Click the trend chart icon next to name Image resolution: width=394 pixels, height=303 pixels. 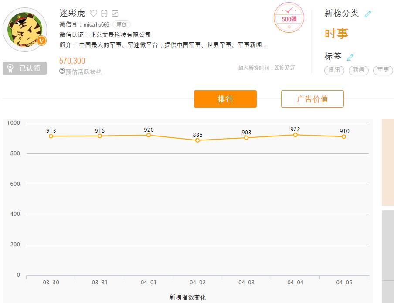[x=115, y=14]
